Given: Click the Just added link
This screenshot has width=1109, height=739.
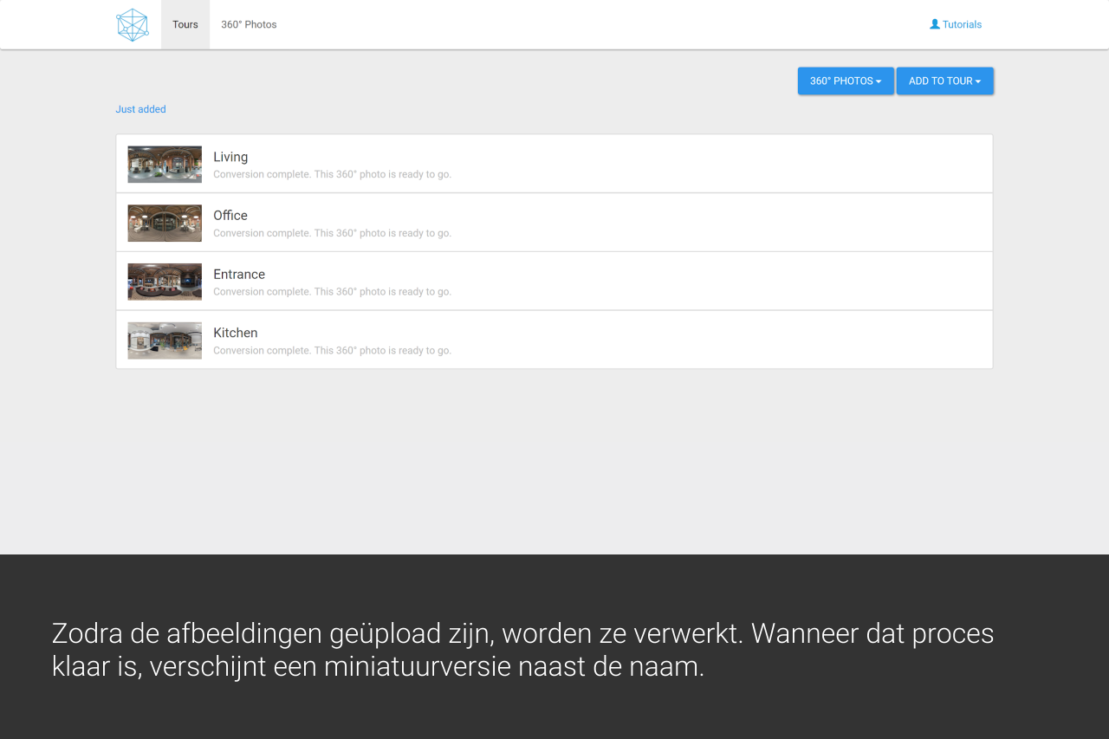Looking at the screenshot, I should coord(140,109).
